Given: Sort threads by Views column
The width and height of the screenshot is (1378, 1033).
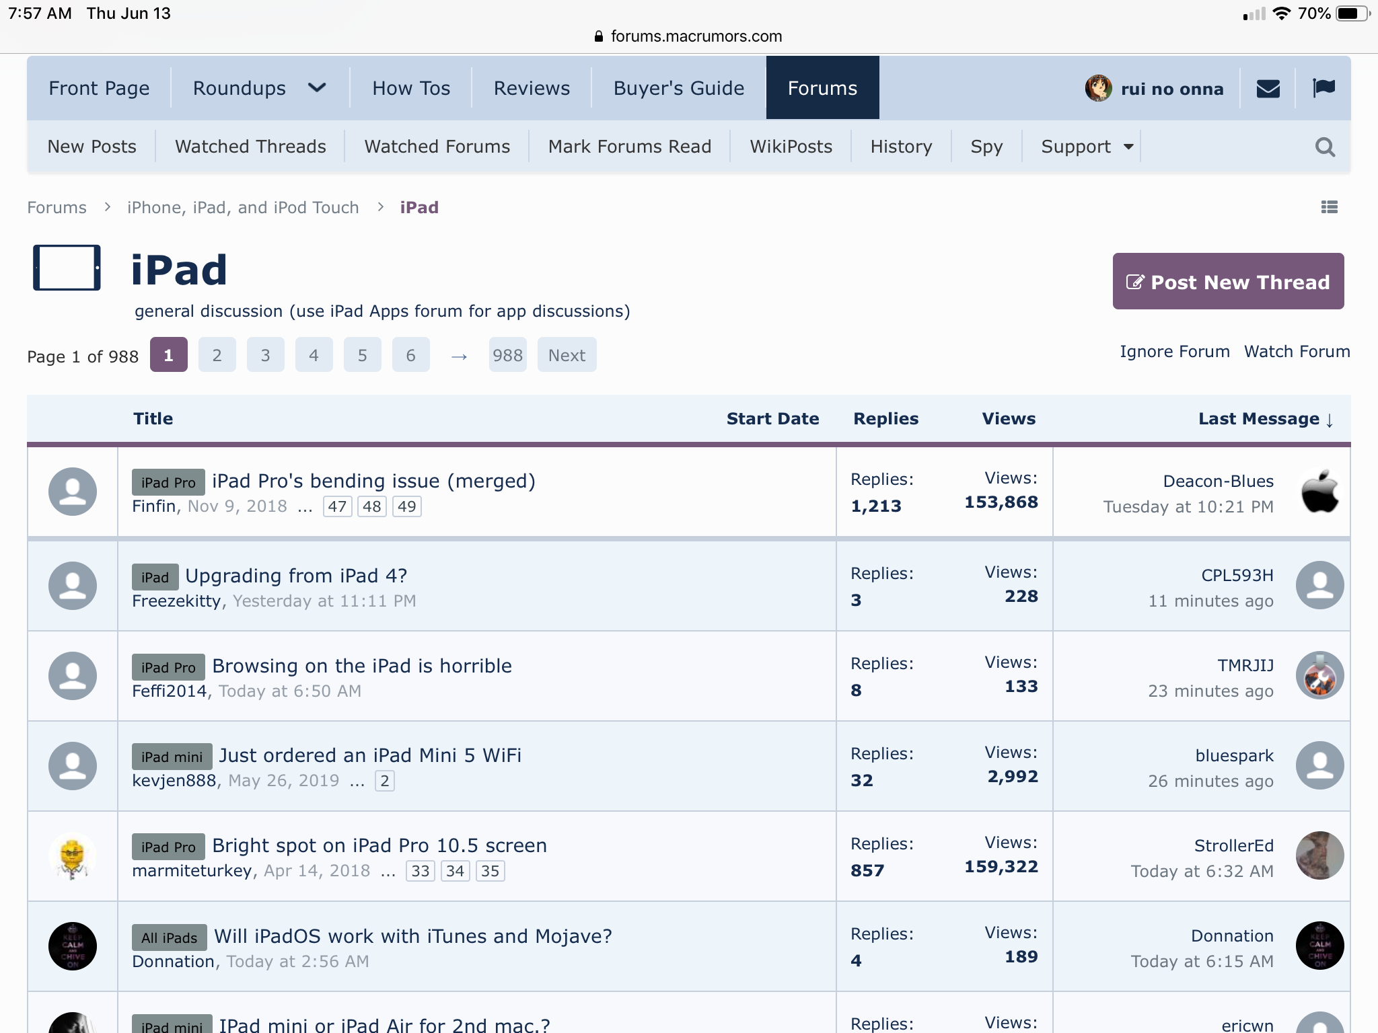Looking at the screenshot, I should (1009, 419).
